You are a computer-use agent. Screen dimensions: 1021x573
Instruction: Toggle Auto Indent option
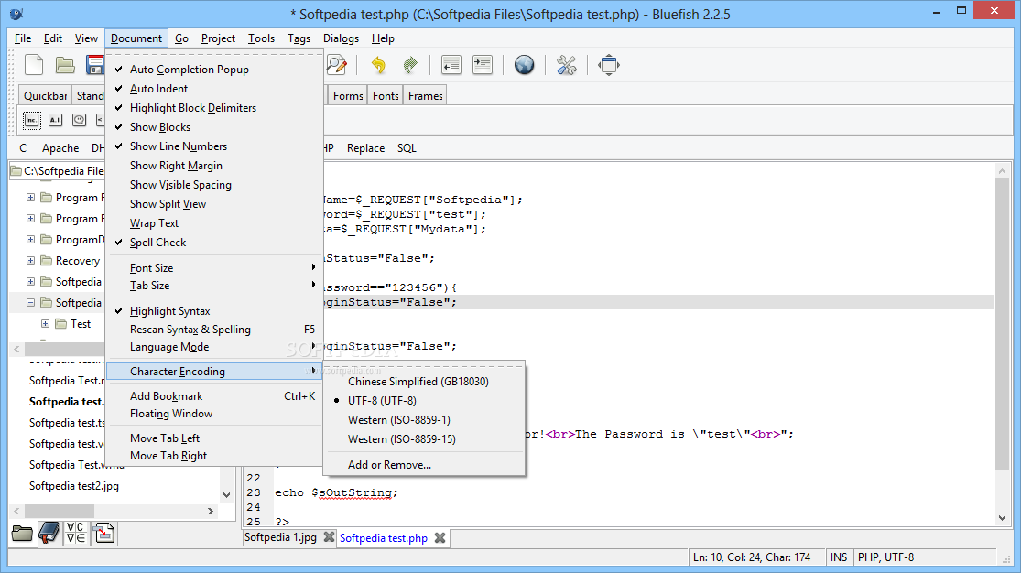click(x=214, y=89)
